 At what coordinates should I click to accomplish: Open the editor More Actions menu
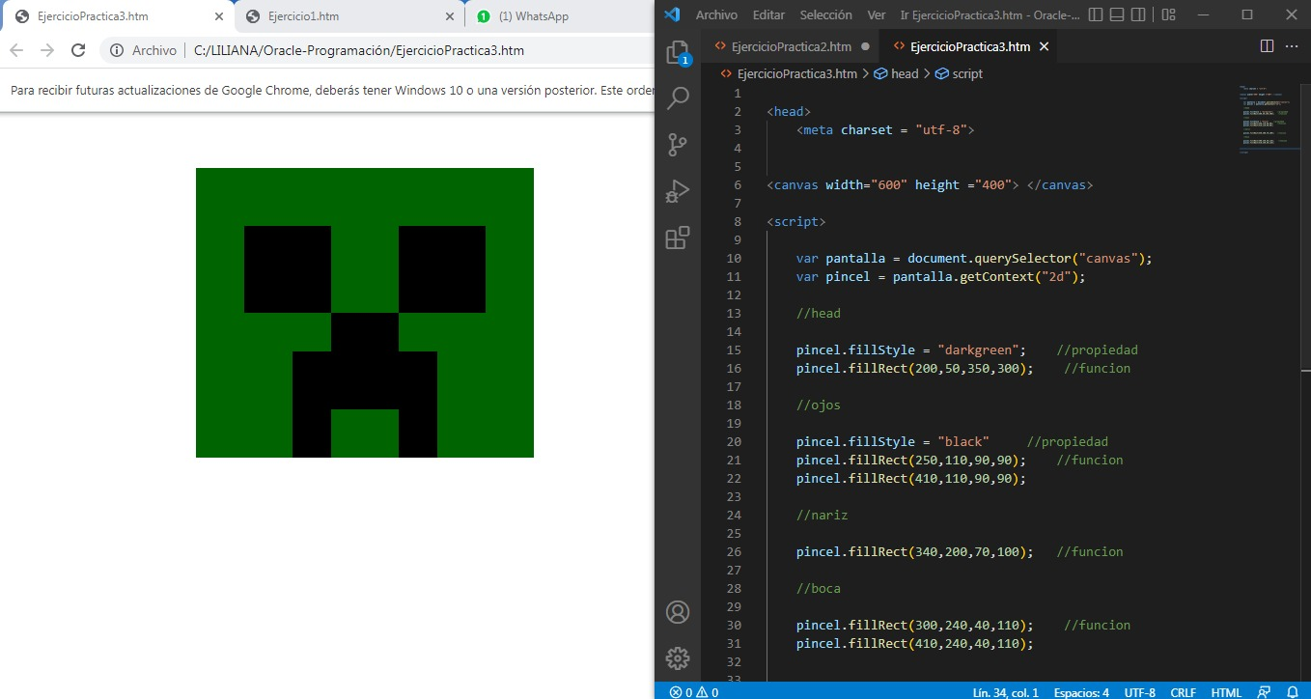tap(1294, 46)
